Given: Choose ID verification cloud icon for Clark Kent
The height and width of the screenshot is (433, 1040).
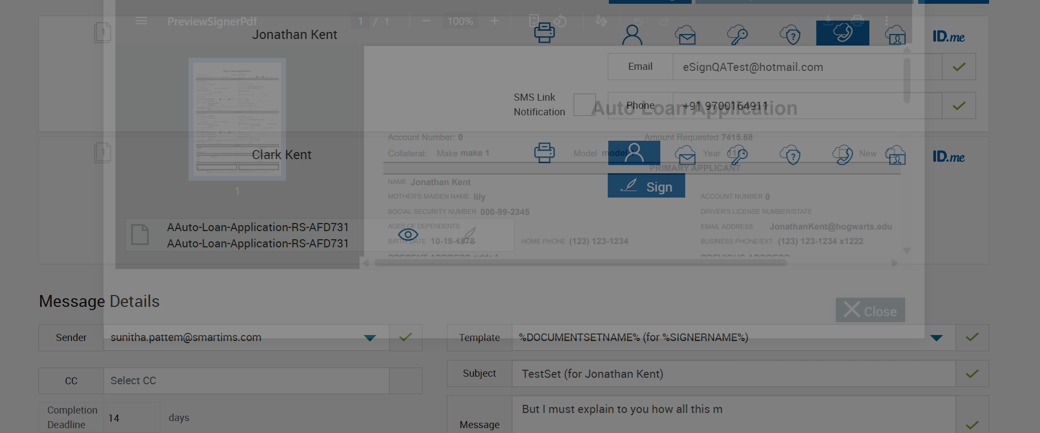Looking at the screenshot, I should tap(895, 155).
